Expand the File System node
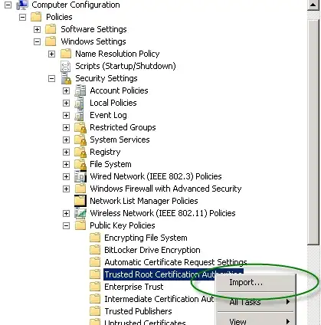The height and width of the screenshot is (325, 321). (x=66, y=164)
